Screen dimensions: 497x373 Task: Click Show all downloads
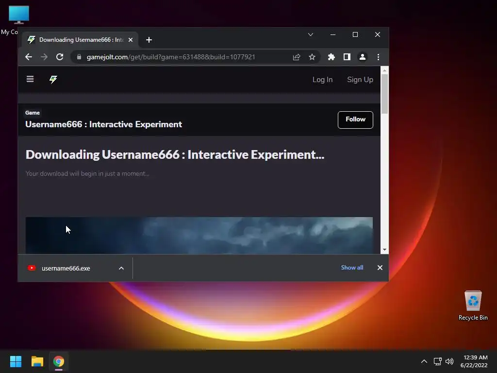click(x=352, y=268)
